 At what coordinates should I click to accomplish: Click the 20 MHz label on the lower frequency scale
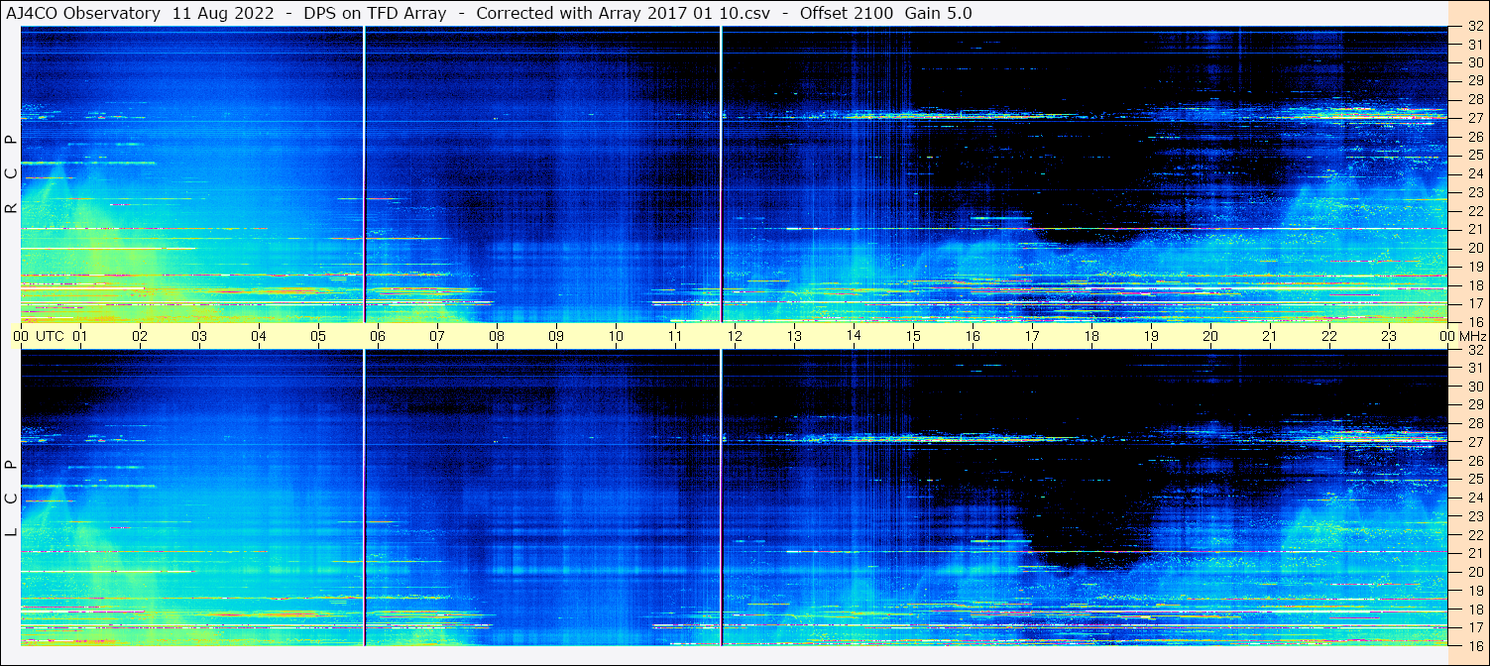[x=1474, y=572]
